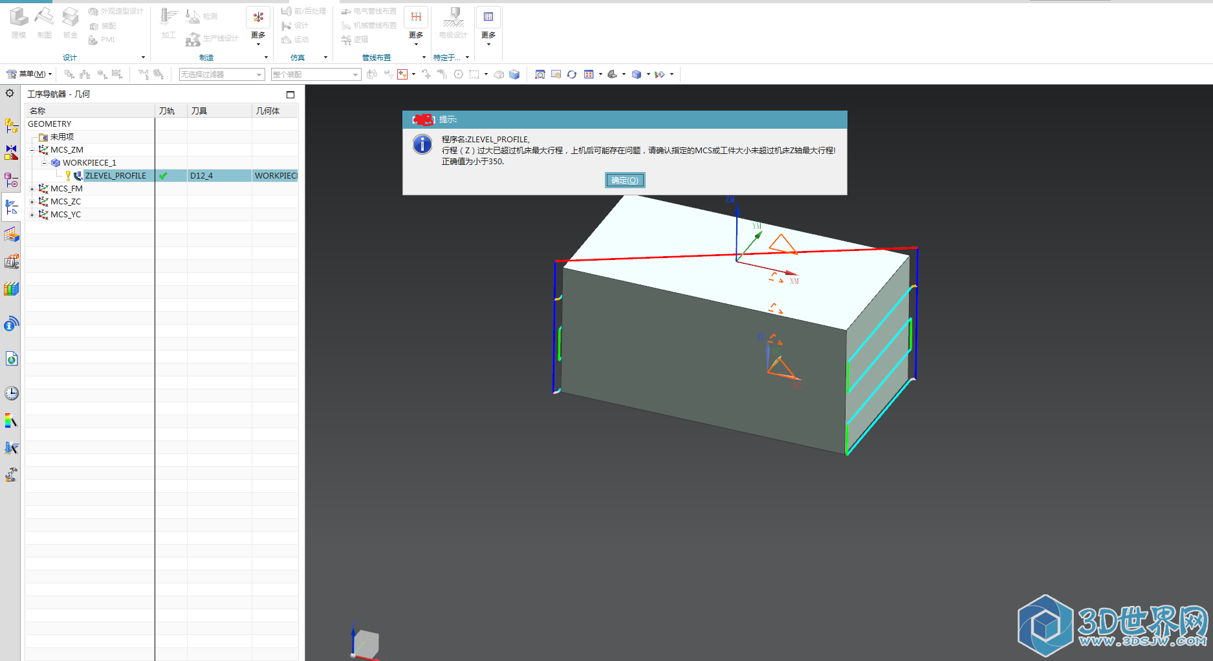Click the rectangle selection toolbar icon
Image resolution: width=1213 pixels, height=661 pixels.
[x=474, y=74]
